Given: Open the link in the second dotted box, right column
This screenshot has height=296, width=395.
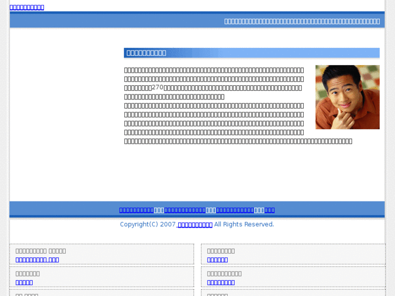Looking at the screenshot, I should (221, 282).
